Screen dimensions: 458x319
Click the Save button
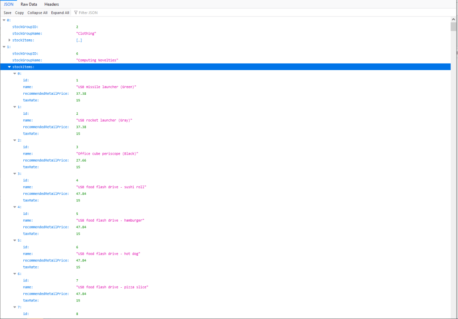pos(7,13)
